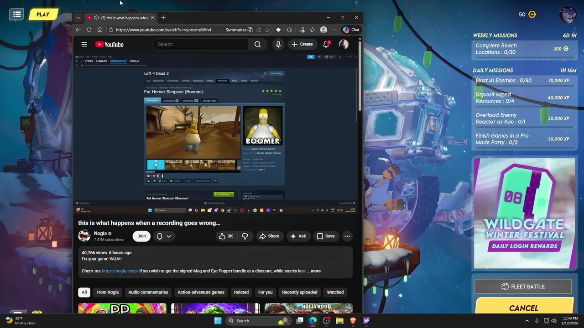Viewport: 584px width, 328px height.
Task: Open a new Edge tab
Action: (163, 18)
